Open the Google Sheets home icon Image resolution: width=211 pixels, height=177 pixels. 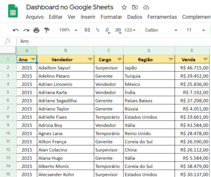13,11
